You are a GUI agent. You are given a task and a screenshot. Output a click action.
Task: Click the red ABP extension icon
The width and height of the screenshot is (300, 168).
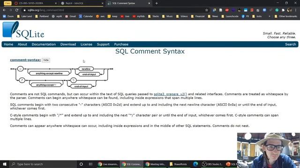(x=227, y=10)
